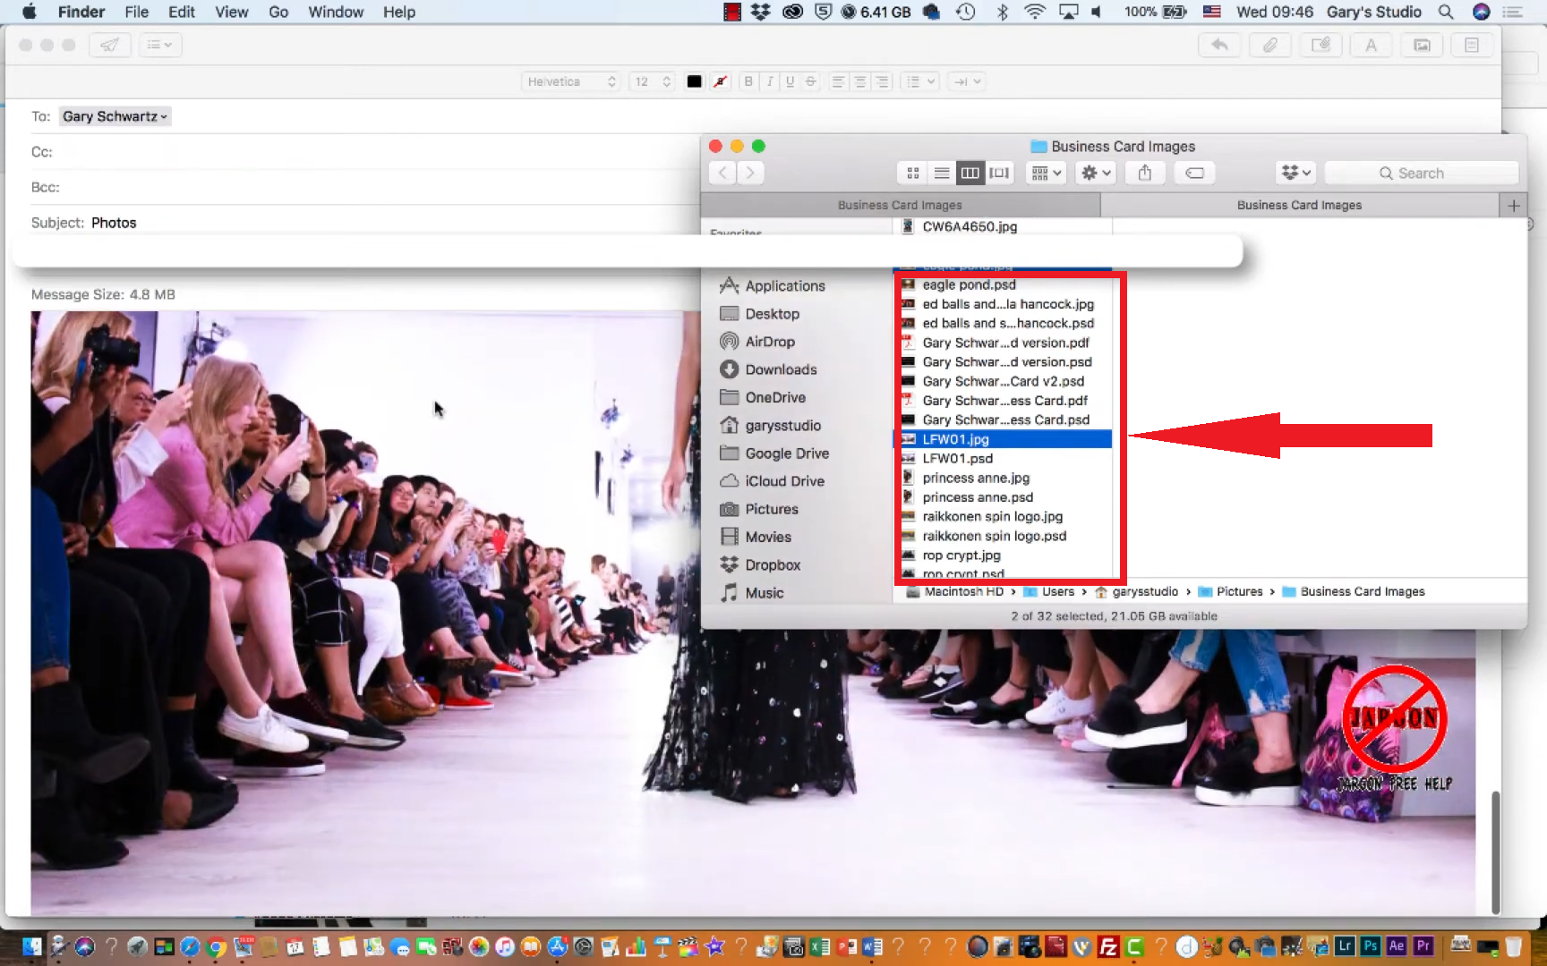Click the Finder forward navigation arrow

[x=750, y=173]
